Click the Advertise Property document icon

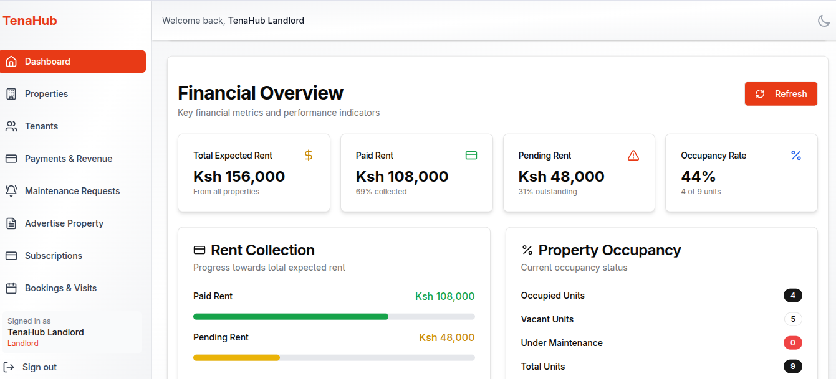click(x=11, y=223)
